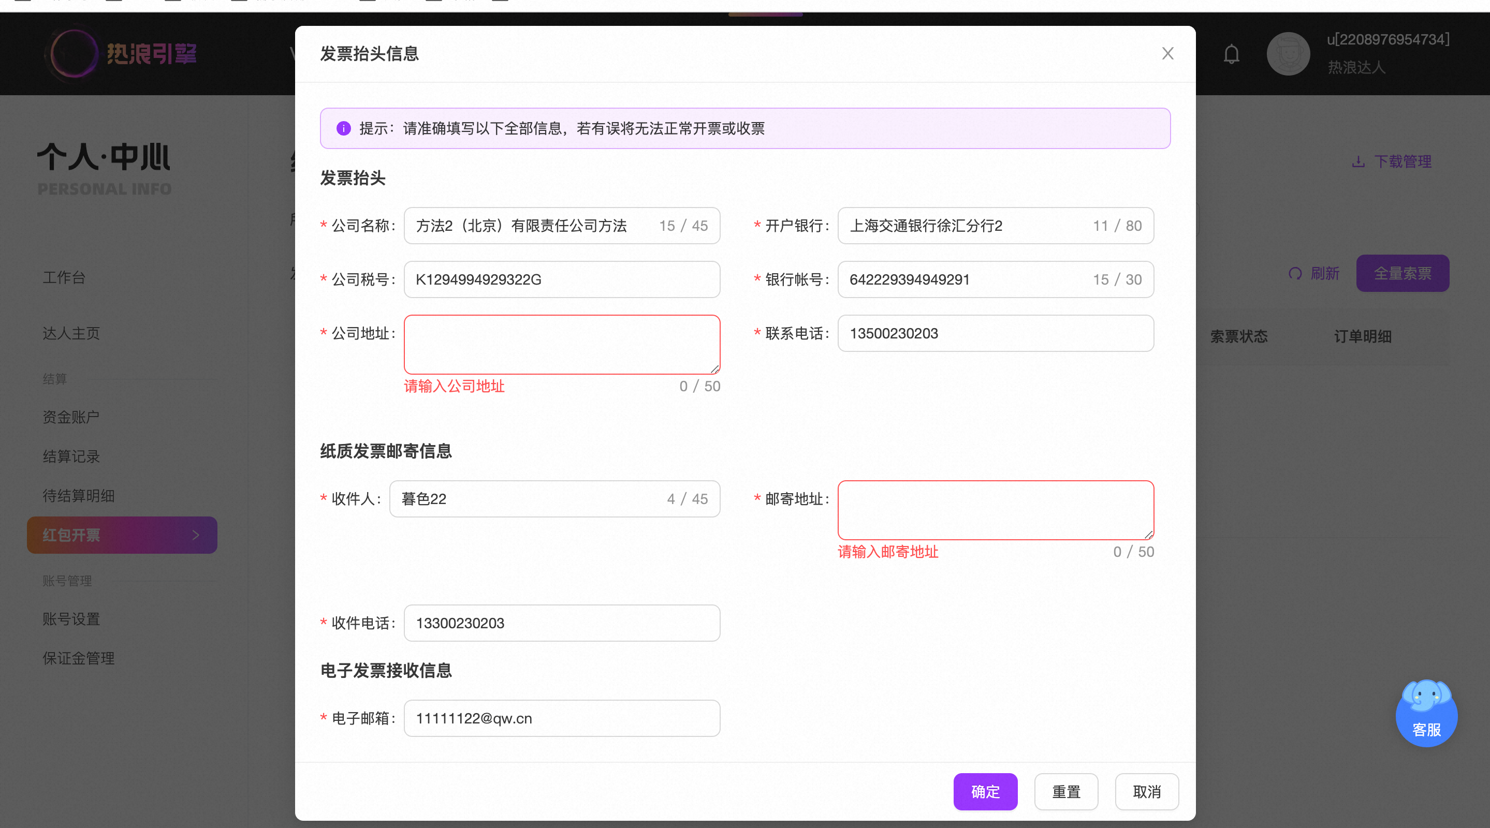Focus the 银行帐号 input field
The image size is (1490, 828).
pos(995,279)
